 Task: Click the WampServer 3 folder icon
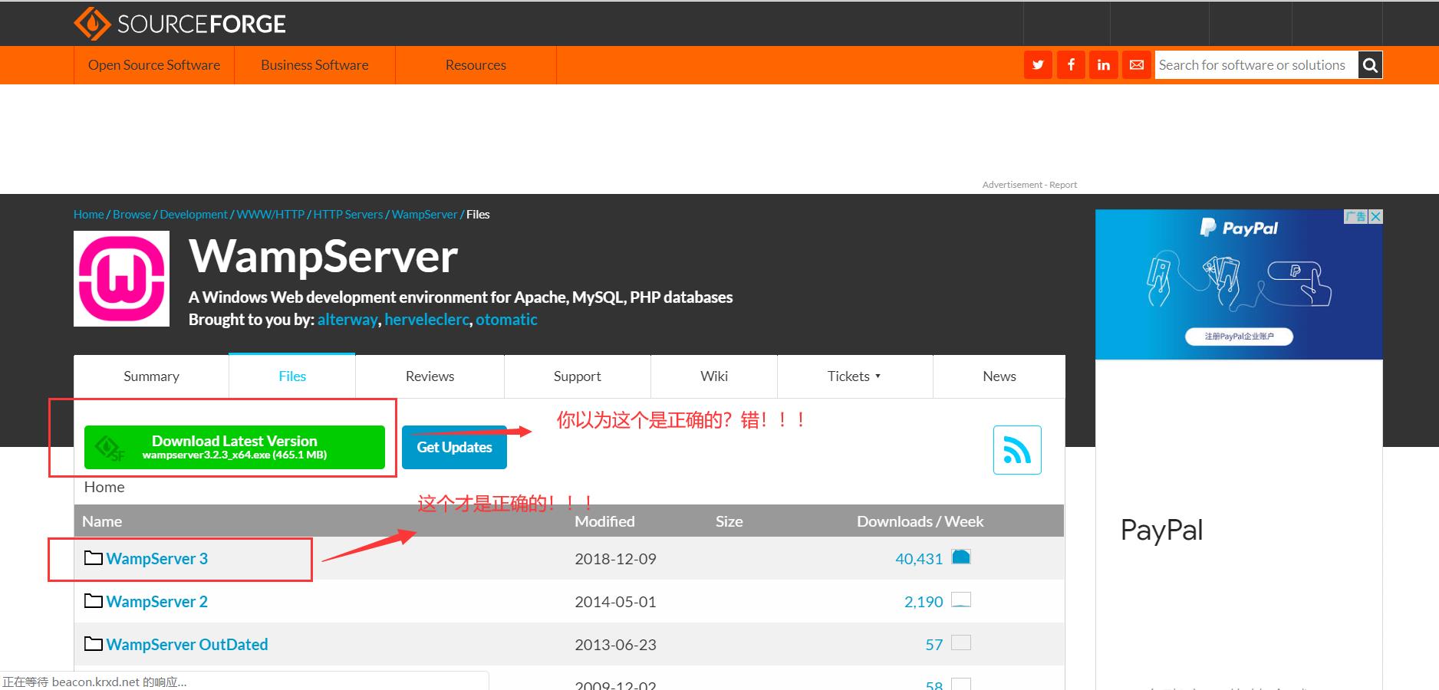pos(94,558)
